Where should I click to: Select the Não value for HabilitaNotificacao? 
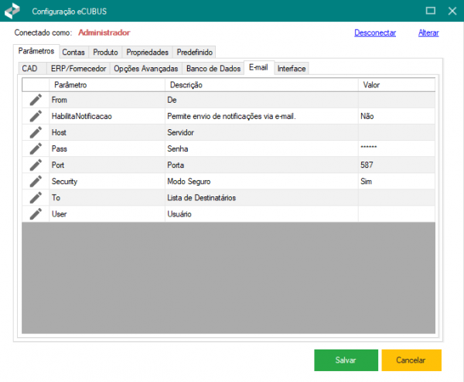pyautogui.click(x=397, y=116)
